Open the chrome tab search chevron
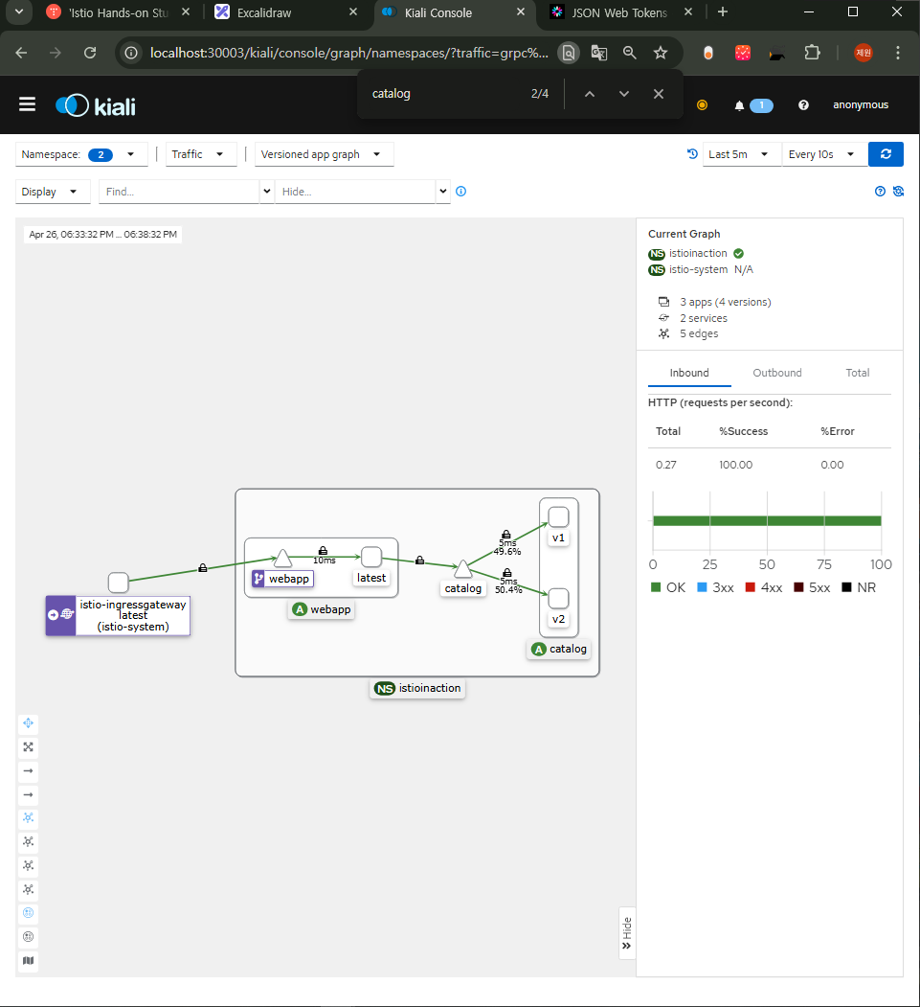 point(19,11)
